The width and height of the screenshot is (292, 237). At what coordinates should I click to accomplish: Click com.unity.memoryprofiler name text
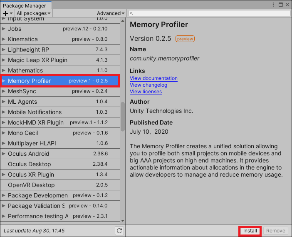pos(164,59)
